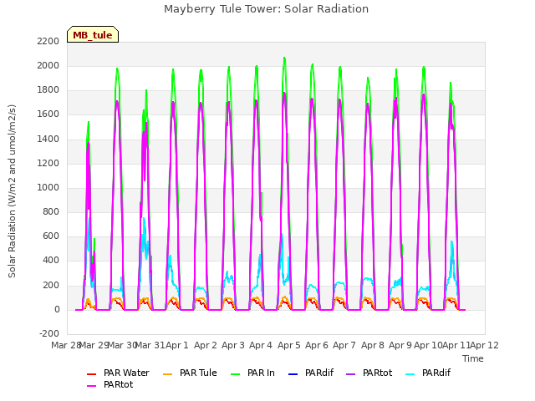Click the 1000 y-axis tick label
This screenshot has width=535, height=401.
click(x=48, y=187)
